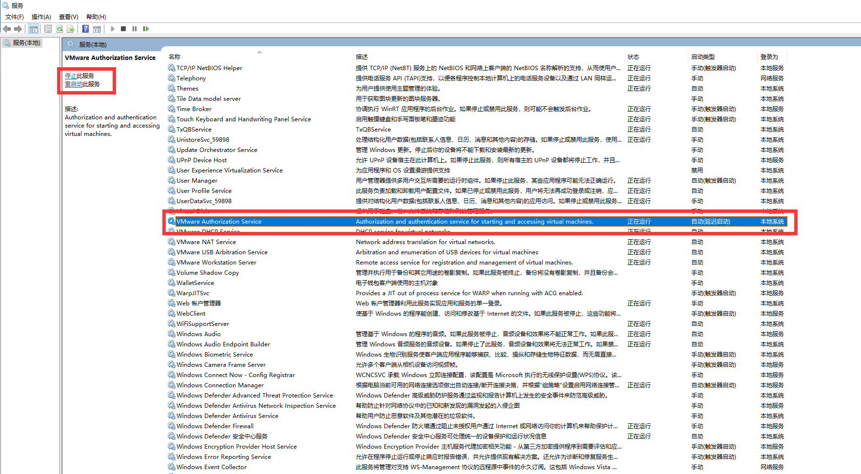
Task: Open the 操作(A) menu
Action: pyautogui.click(x=41, y=17)
